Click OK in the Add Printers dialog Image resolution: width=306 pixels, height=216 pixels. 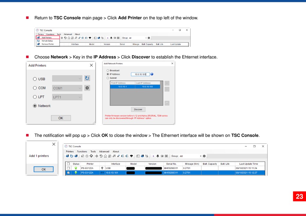tap(61, 118)
